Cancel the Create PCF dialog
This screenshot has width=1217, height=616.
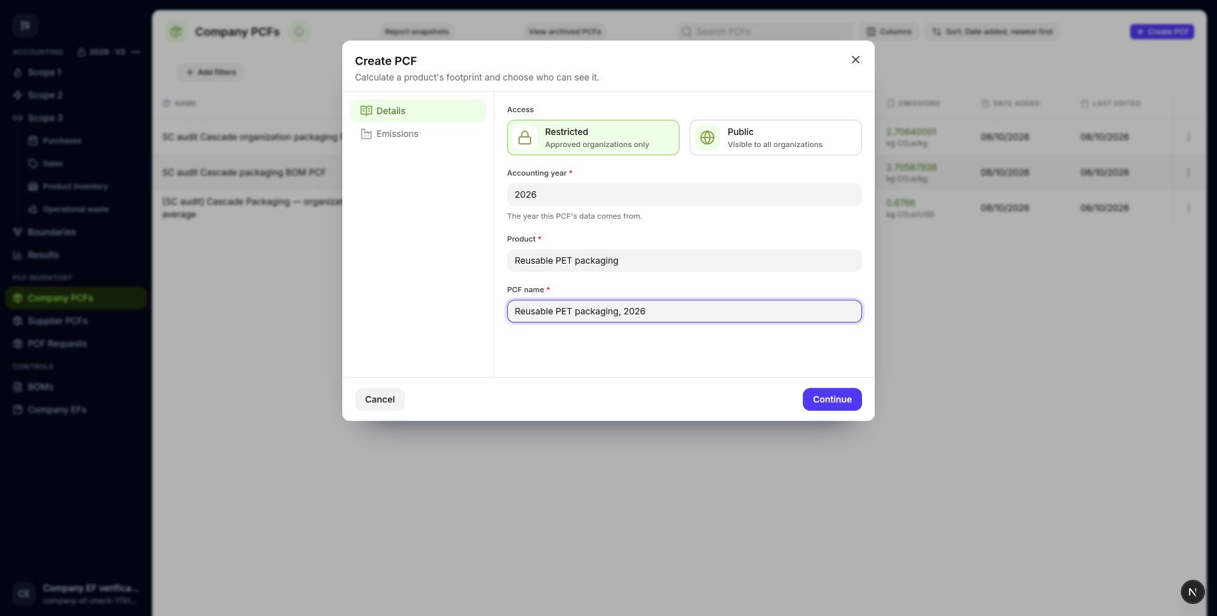[380, 399]
